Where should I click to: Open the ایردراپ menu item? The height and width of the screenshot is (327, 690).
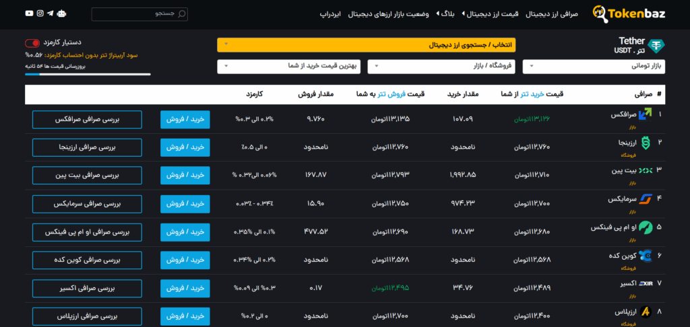click(x=330, y=13)
